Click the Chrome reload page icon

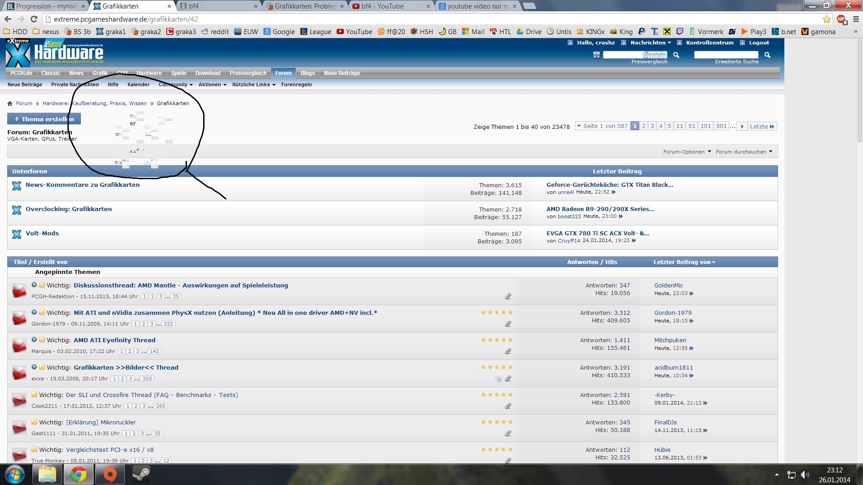[34, 19]
